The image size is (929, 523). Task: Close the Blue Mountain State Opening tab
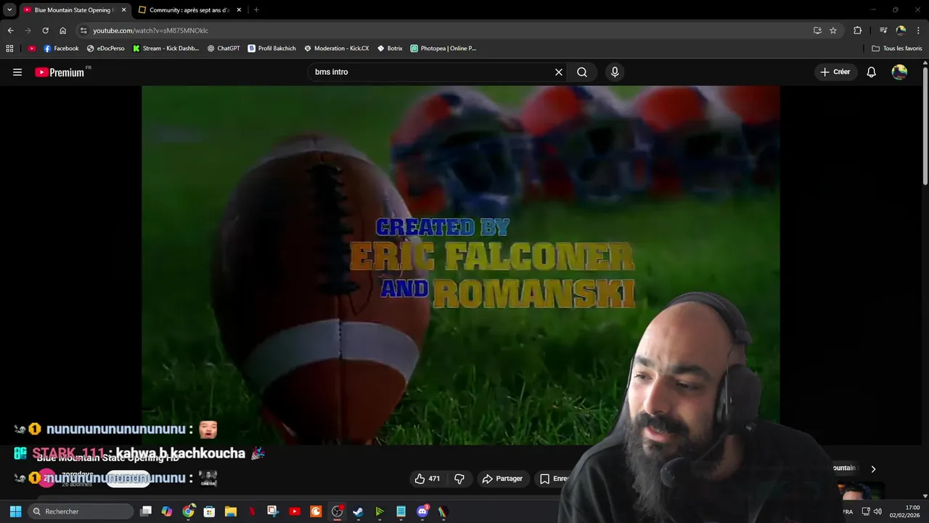click(x=123, y=10)
